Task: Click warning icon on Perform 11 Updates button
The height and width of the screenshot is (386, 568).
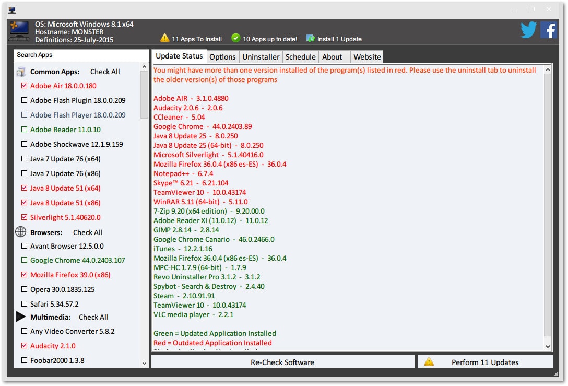Action: [x=429, y=362]
